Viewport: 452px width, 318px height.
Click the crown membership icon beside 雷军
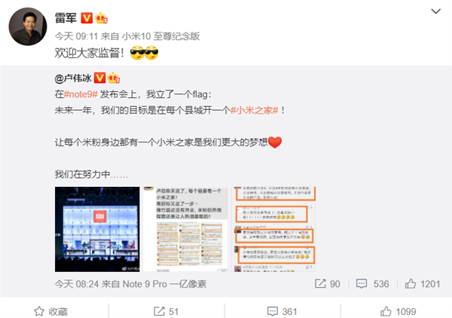pyautogui.click(x=101, y=18)
